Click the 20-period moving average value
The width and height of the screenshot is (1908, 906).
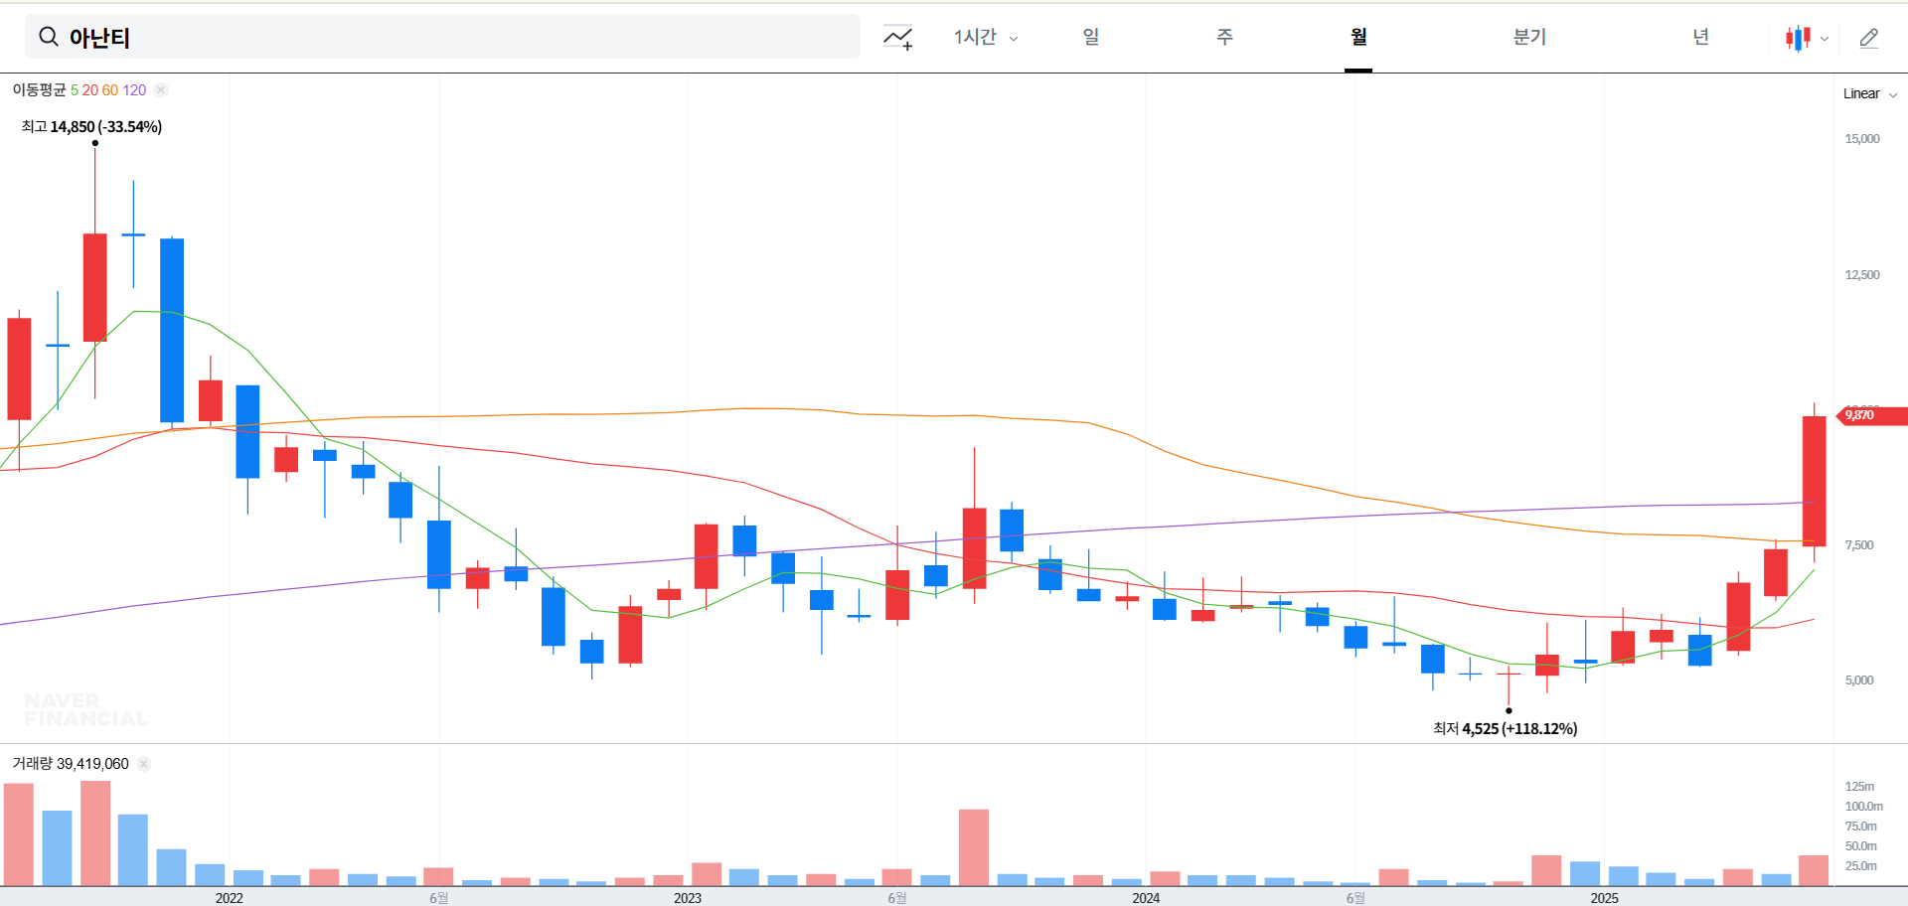[x=90, y=89]
